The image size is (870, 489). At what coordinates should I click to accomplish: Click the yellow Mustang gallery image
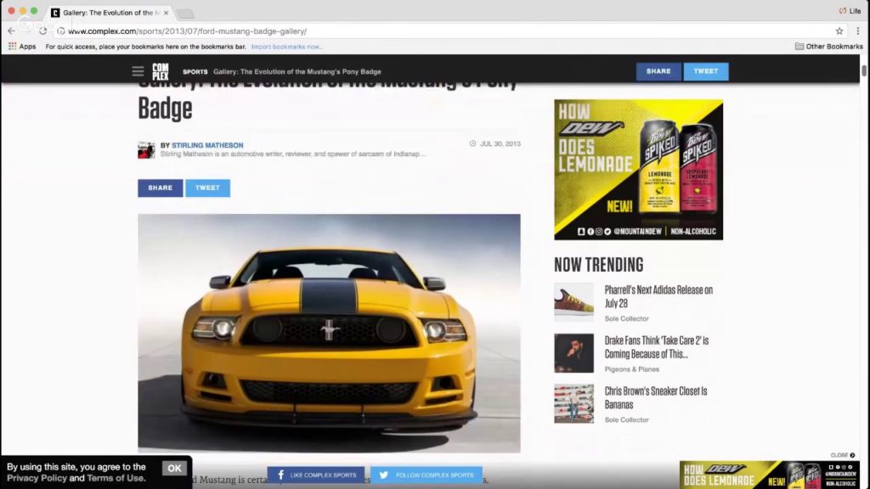click(x=329, y=333)
